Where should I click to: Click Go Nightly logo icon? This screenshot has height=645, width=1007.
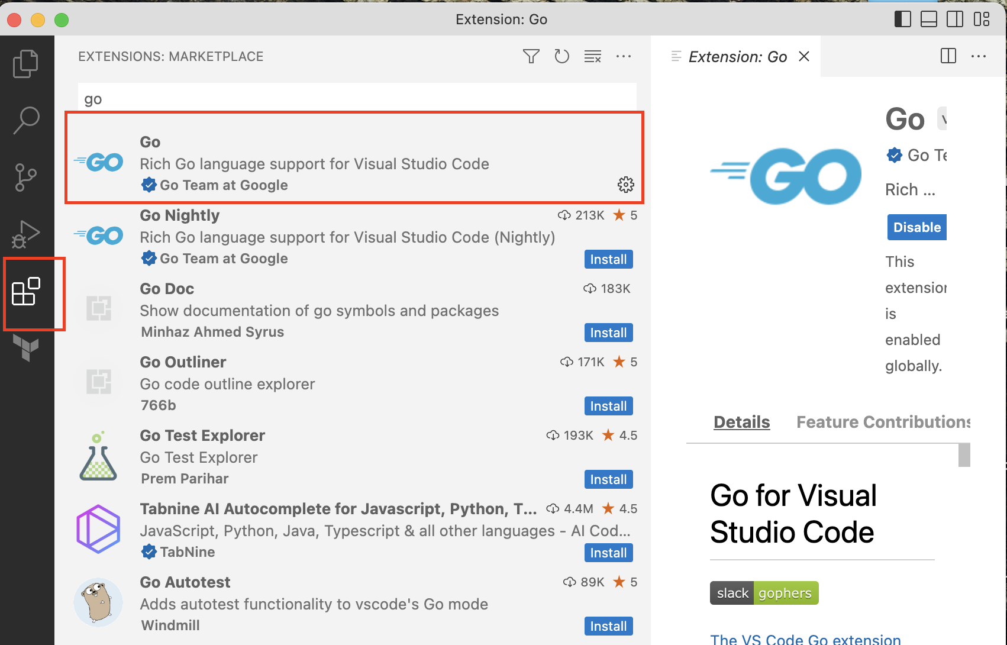(98, 236)
